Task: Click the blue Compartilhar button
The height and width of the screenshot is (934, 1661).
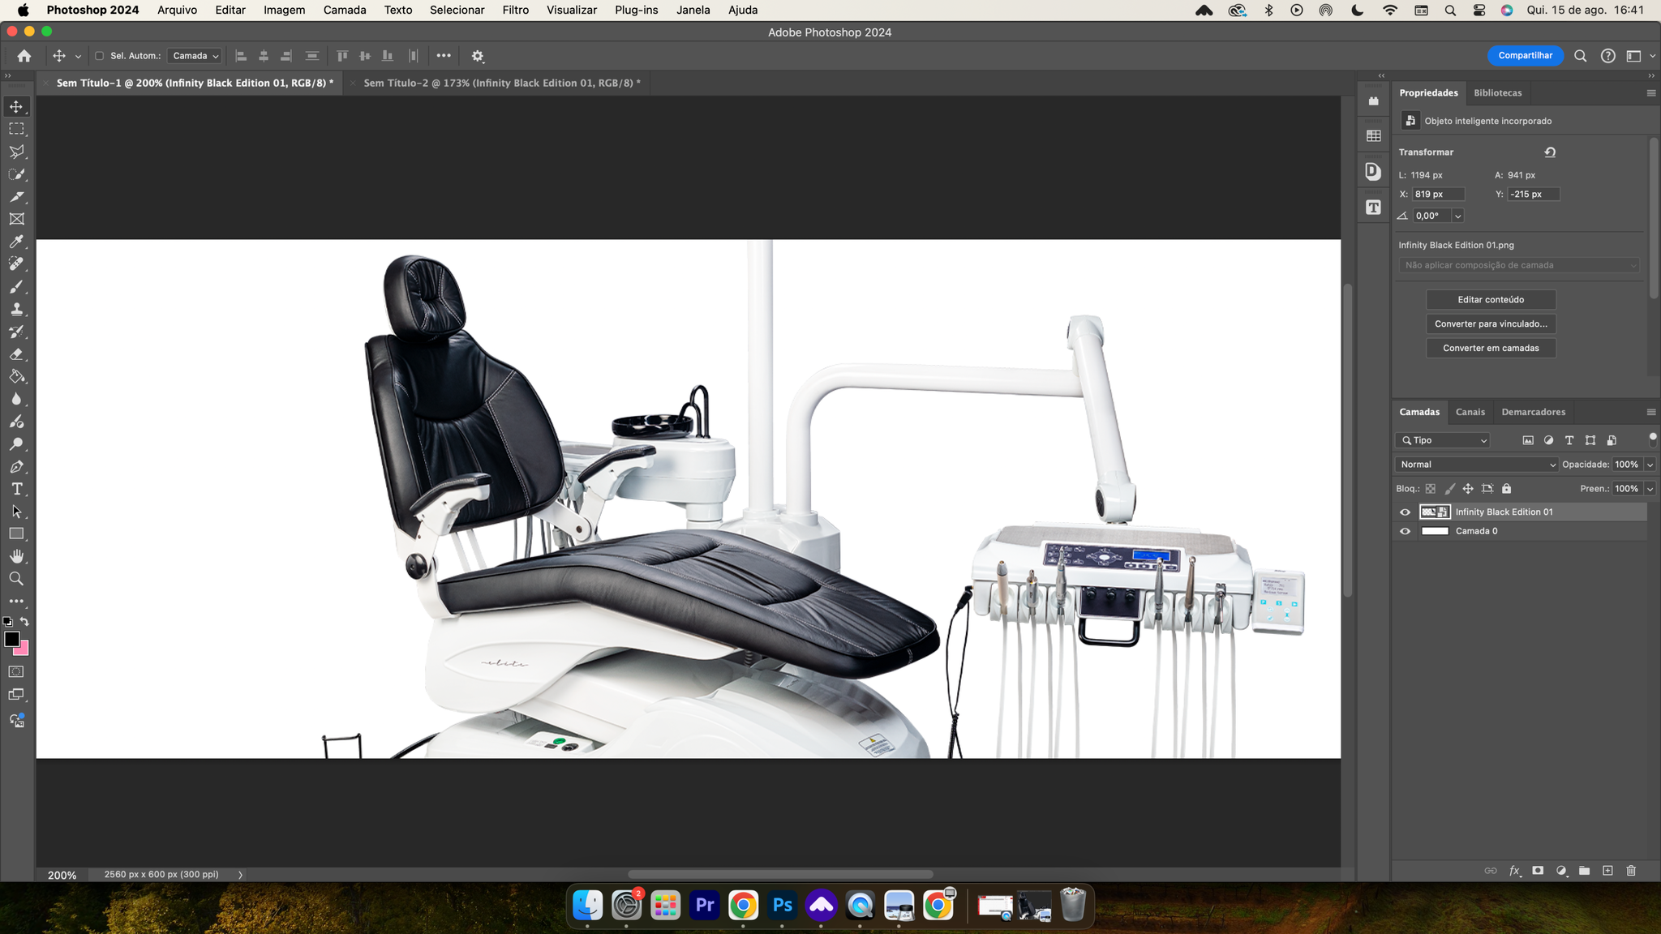Action: point(1525,55)
